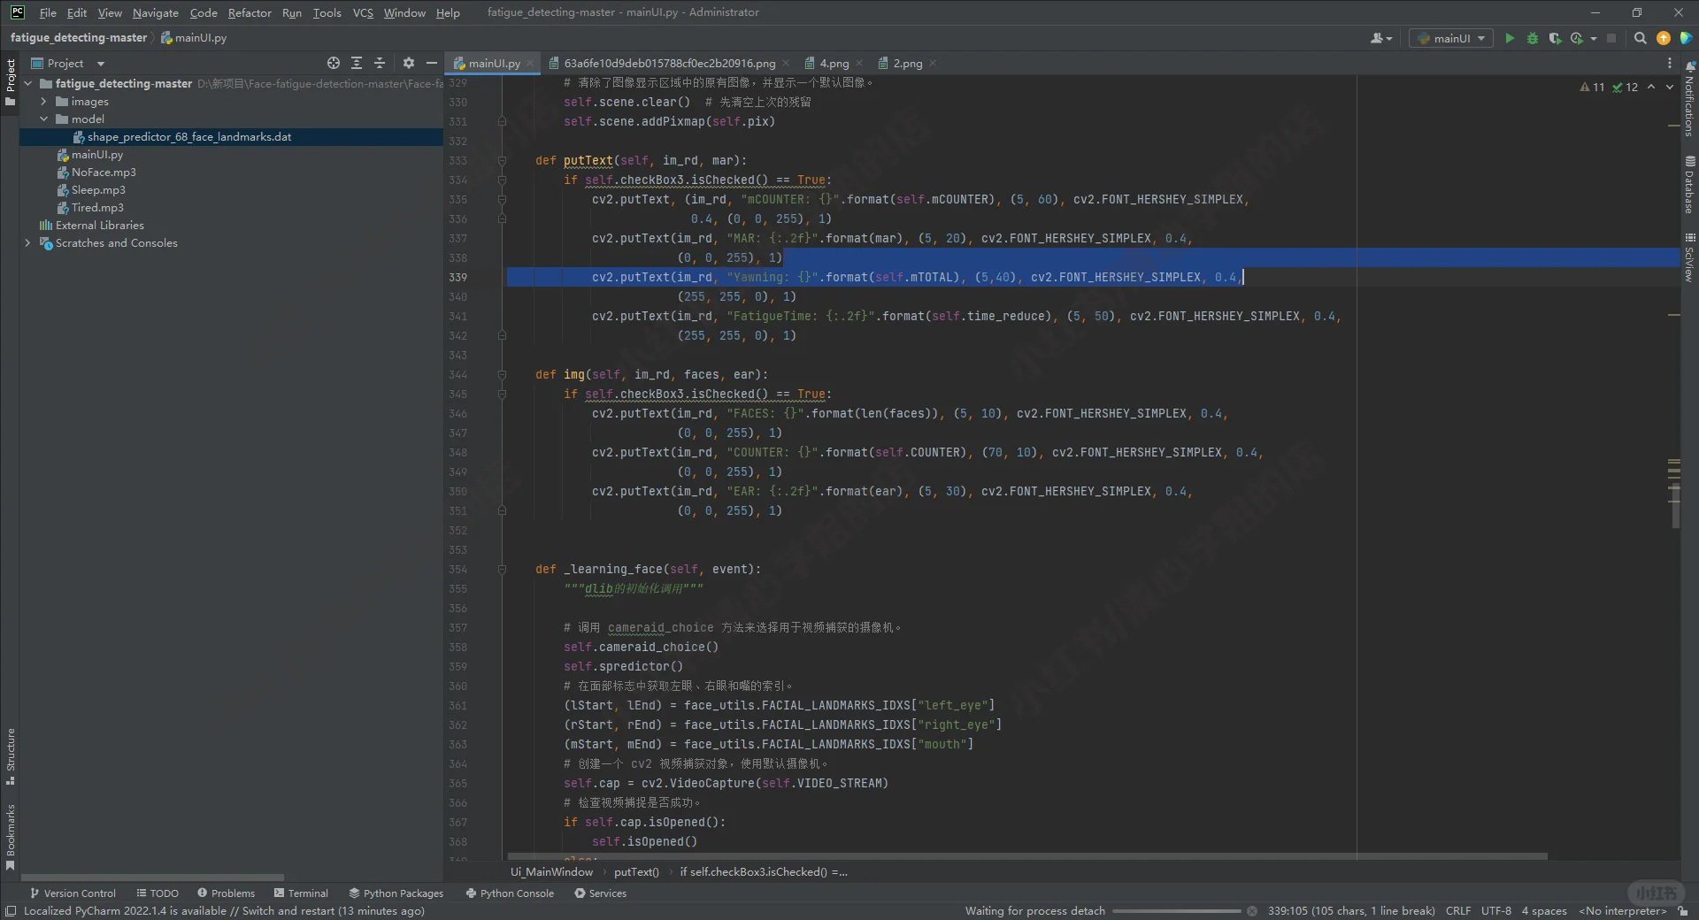Toggle the Notifications side panel
Viewport: 1699px width, 920px height.
1689,99
